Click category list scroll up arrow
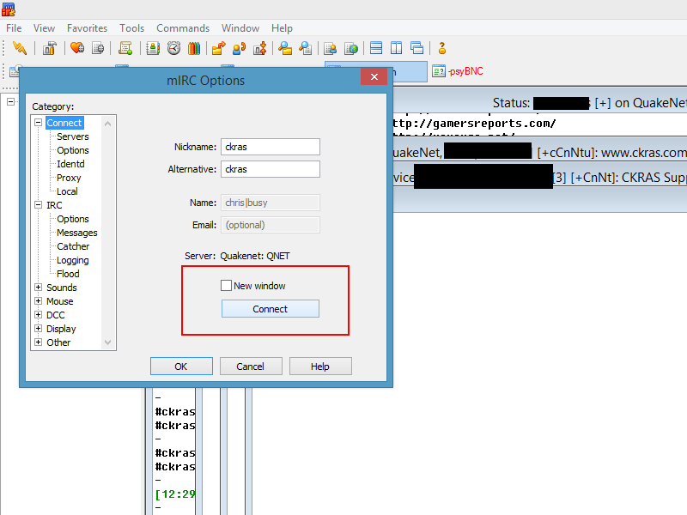Image resolution: width=687 pixels, height=515 pixels. 108,124
